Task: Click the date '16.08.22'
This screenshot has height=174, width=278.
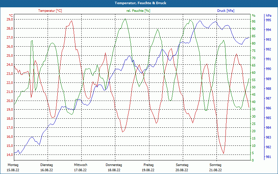Action: [x=47, y=170]
